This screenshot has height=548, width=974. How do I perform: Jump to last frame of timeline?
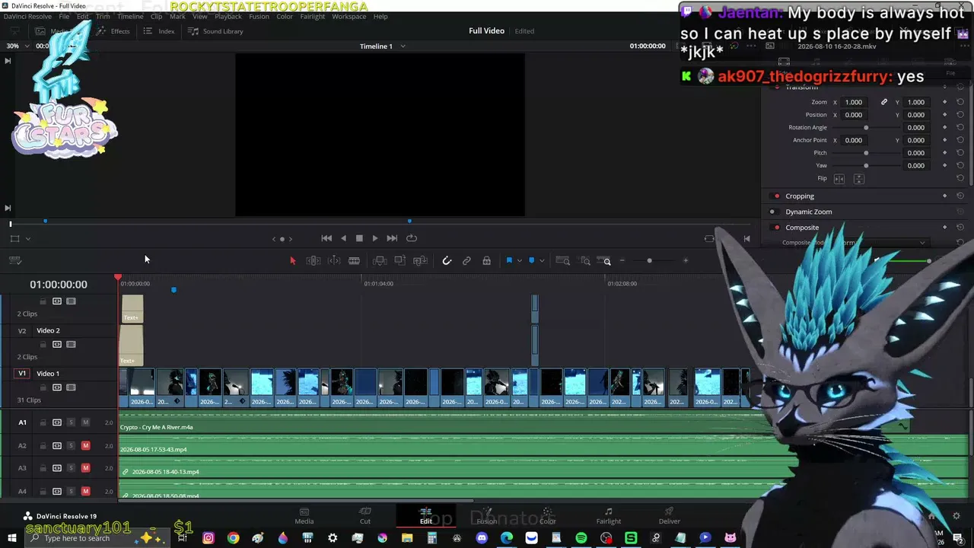click(x=392, y=238)
